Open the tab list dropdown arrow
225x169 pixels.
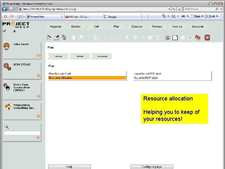coord(24,17)
